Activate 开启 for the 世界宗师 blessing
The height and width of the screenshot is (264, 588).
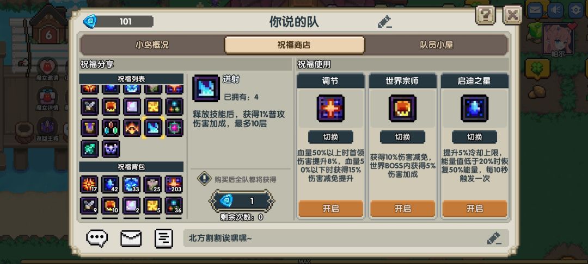403,209
